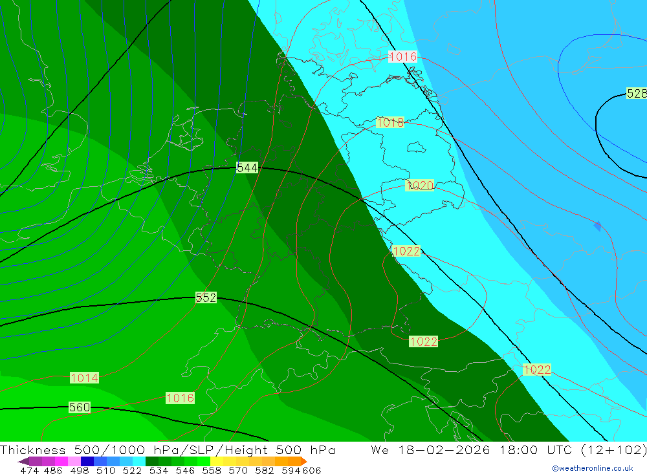647x474 pixels.
Task: Select the yellow legend swatch right of 558
Action: tap(217, 461)
